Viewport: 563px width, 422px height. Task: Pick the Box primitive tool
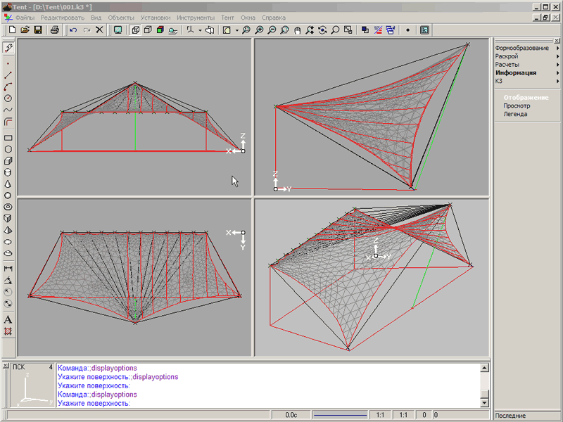click(8, 162)
